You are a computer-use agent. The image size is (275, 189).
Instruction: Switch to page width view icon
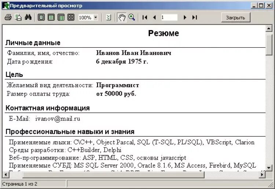(x=51, y=17)
